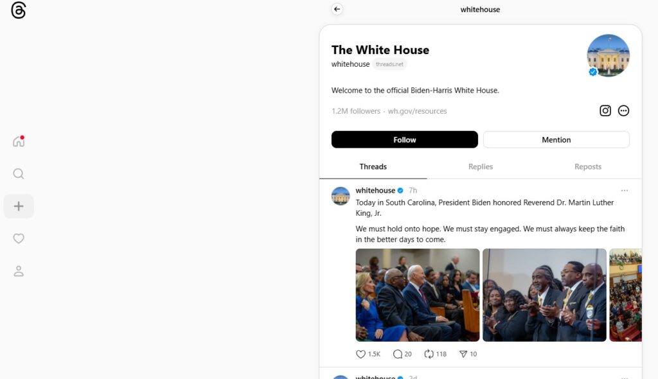This screenshot has height=379, width=658.
Task: Open the wh.gov/resources link
Action: tap(417, 111)
